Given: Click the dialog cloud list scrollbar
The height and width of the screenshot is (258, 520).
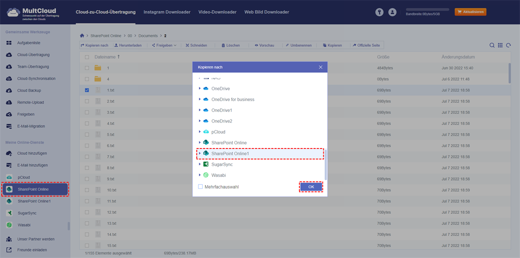Looking at the screenshot, I should click(325, 164).
